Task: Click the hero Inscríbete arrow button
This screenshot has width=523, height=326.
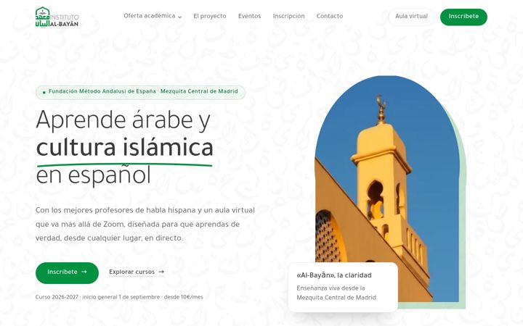Action: click(x=67, y=273)
